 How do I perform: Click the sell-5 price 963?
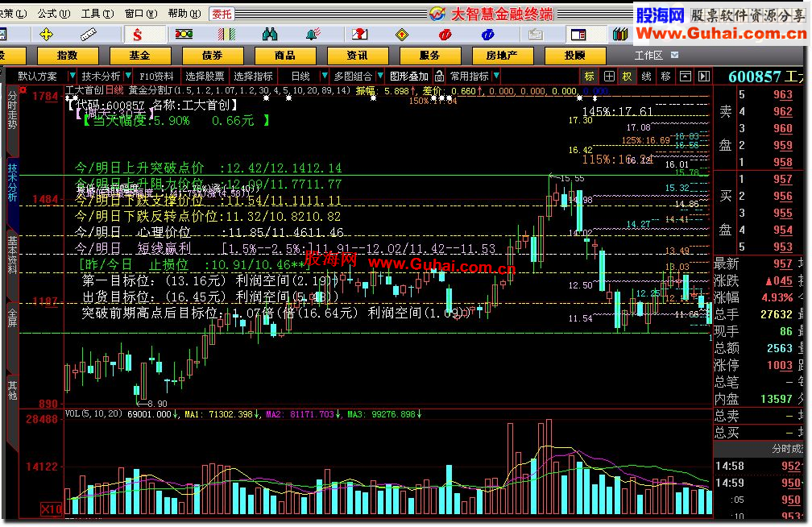coord(782,94)
